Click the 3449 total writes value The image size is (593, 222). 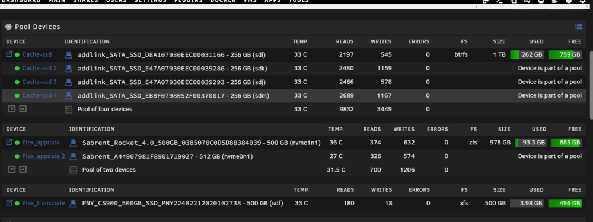point(384,109)
